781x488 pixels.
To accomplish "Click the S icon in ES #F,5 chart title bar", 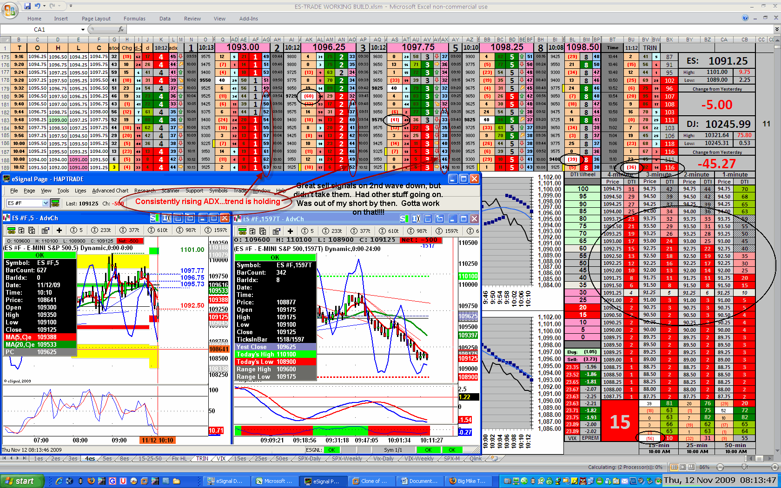I will [x=154, y=218].
